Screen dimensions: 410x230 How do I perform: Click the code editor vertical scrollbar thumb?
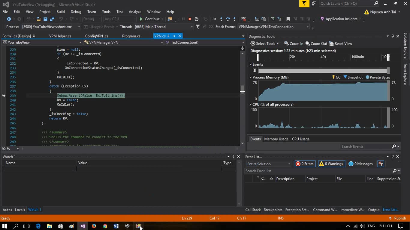coord(243,89)
